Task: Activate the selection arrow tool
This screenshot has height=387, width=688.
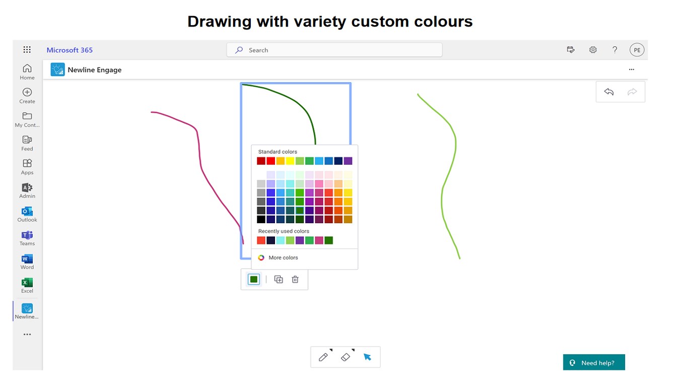Action: coord(368,357)
